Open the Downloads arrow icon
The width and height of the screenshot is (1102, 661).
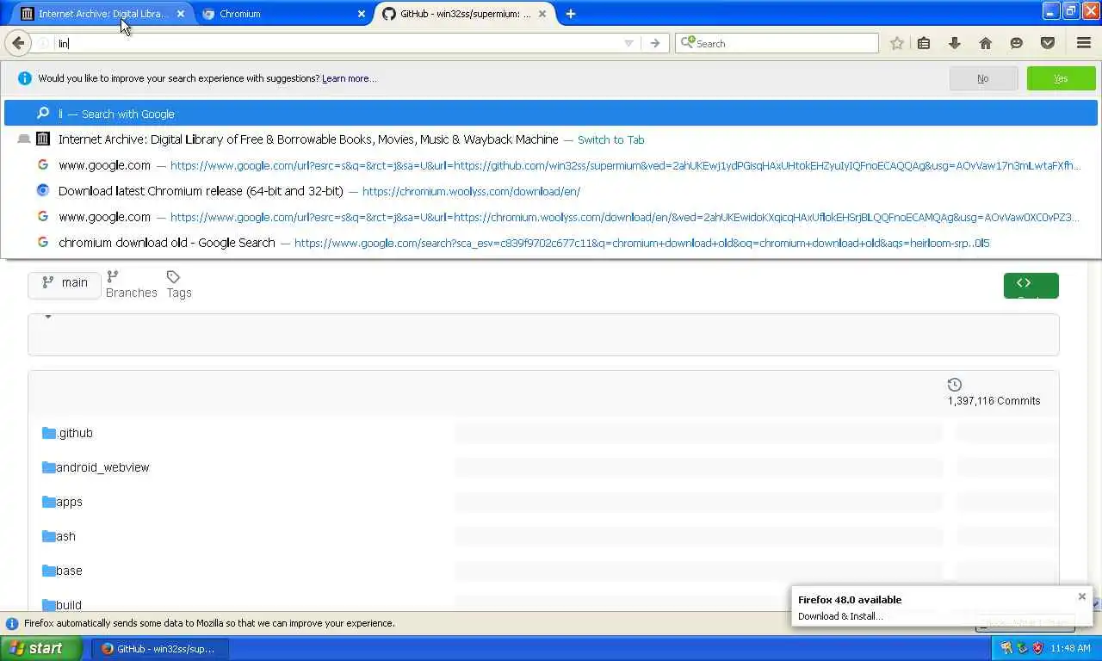[x=955, y=43]
